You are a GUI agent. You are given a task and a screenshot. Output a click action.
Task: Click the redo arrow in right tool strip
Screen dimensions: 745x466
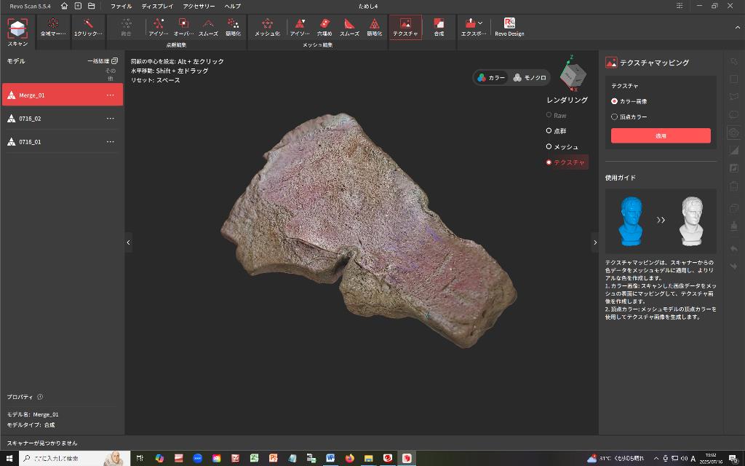click(733, 266)
